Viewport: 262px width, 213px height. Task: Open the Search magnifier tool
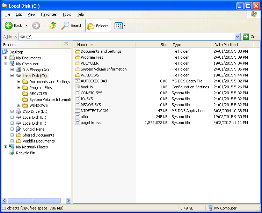72,25
